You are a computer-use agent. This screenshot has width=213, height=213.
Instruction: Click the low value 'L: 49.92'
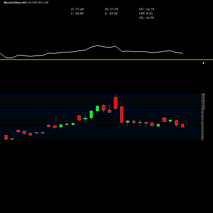click(x=111, y=14)
